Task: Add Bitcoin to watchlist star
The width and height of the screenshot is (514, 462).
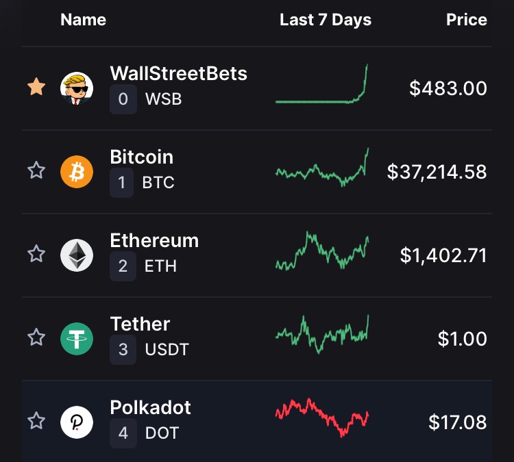Action: (x=36, y=170)
